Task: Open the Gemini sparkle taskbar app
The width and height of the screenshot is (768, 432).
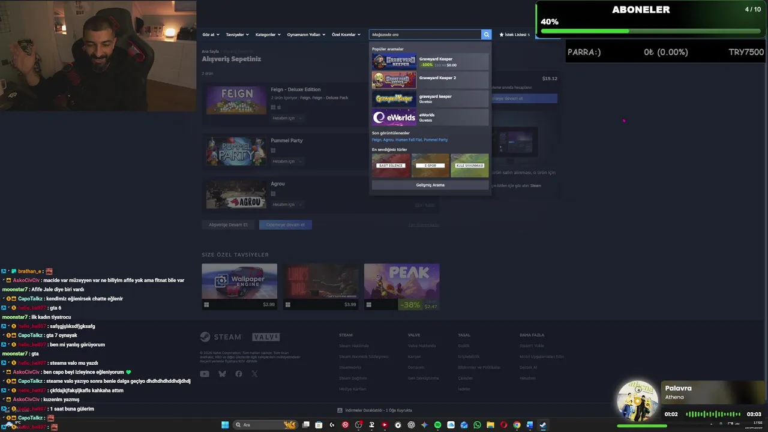Action: [424, 425]
